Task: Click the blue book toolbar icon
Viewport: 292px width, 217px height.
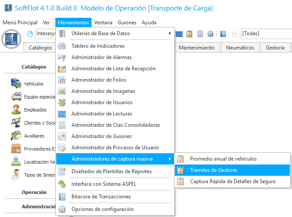Action: pos(223,34)
